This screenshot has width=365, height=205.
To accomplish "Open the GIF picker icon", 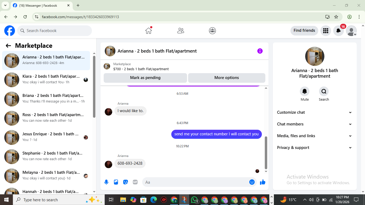I will 135,182.
